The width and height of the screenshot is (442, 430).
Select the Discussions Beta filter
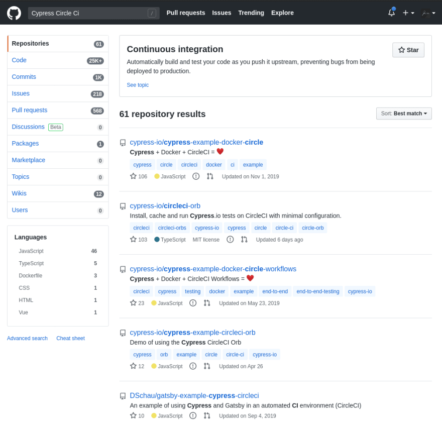pyautogui.click(x=58, y=127)
